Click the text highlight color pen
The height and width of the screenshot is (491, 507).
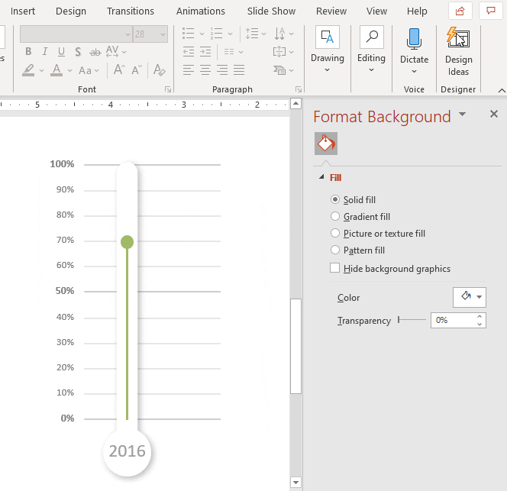(28, 69)
